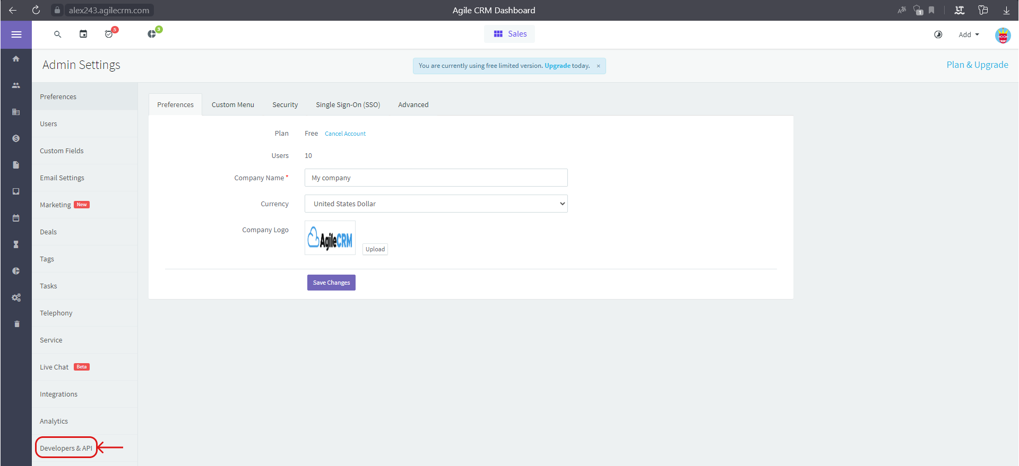Image resolution: width=1019 pixels, height=466 pixels.
Task: Open reports pie chart in left sidebar
Action: tap(16, 271)
